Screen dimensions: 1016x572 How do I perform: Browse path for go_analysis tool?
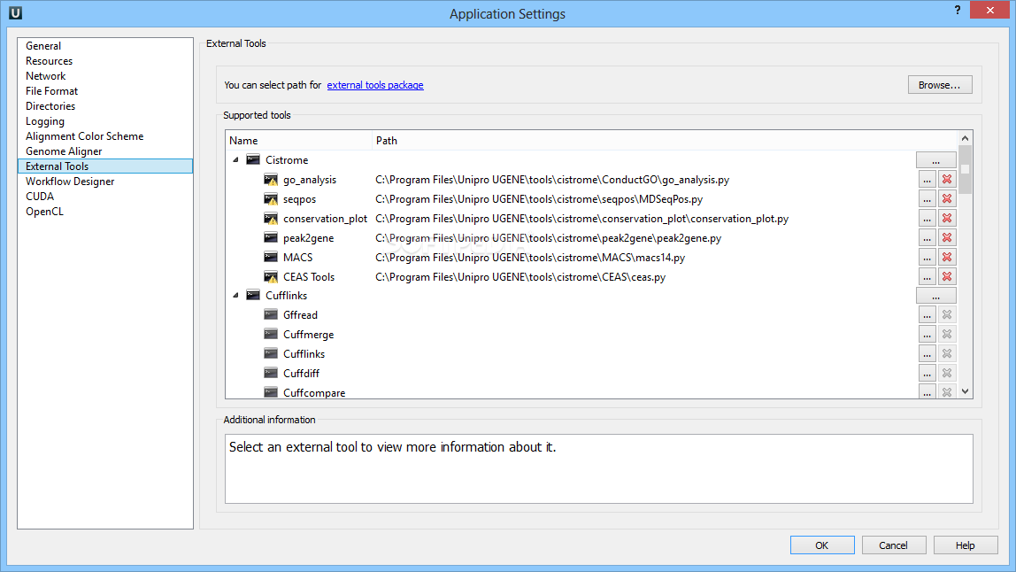927,180
